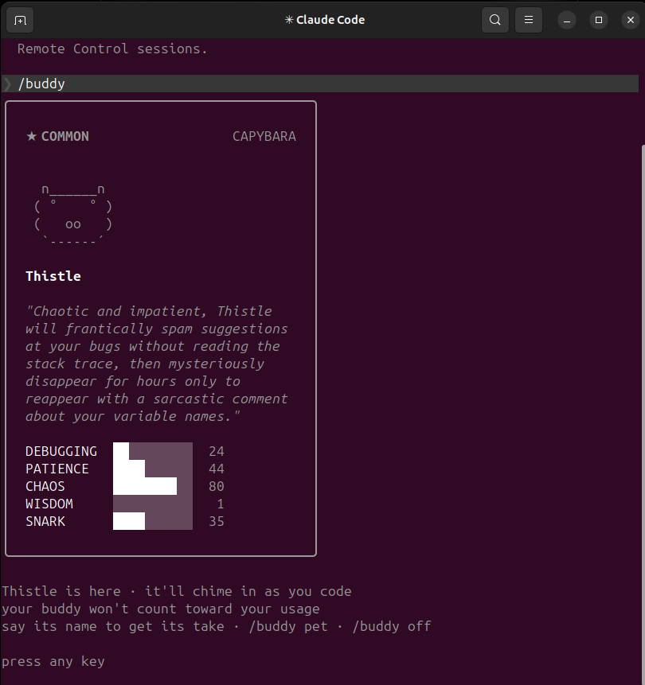
Task: Click the WISDOM value 1
Action: [x=221, y=504]
